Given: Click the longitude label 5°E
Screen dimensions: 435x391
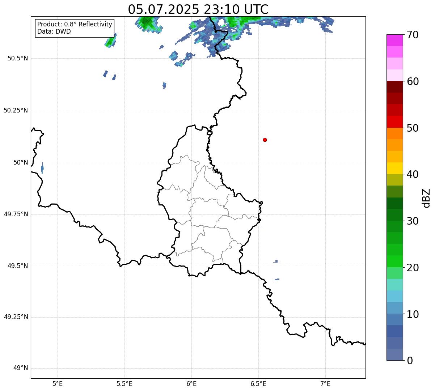Looking at the screenshot, I should point(58,383).
